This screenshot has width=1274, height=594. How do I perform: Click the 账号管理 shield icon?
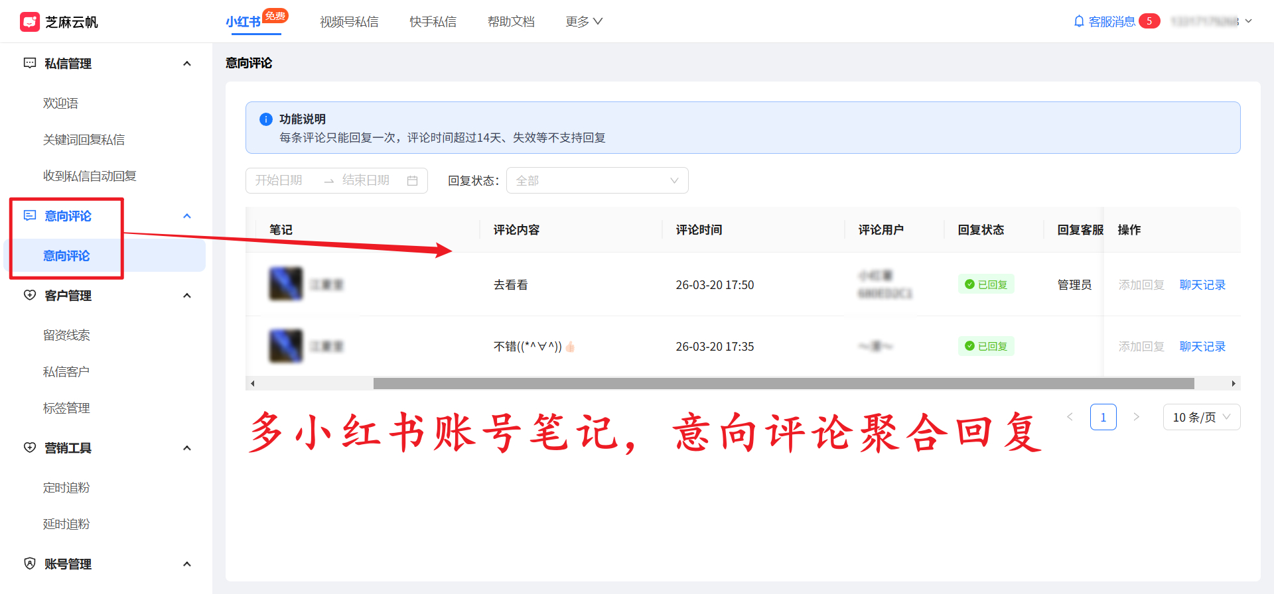30,564
